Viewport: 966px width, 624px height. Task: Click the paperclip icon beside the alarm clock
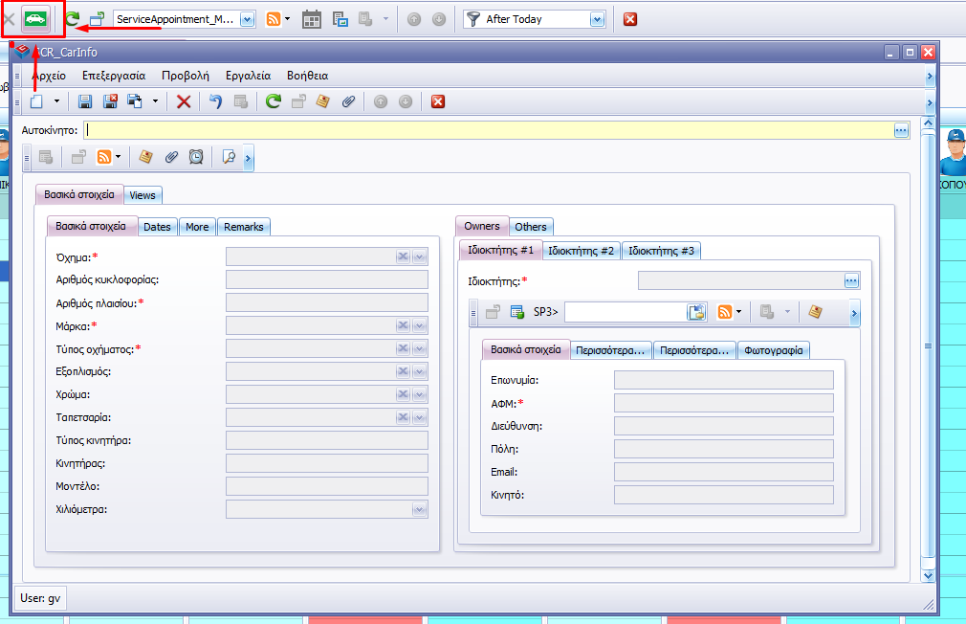pyautogui.click(x=171, y=157)
